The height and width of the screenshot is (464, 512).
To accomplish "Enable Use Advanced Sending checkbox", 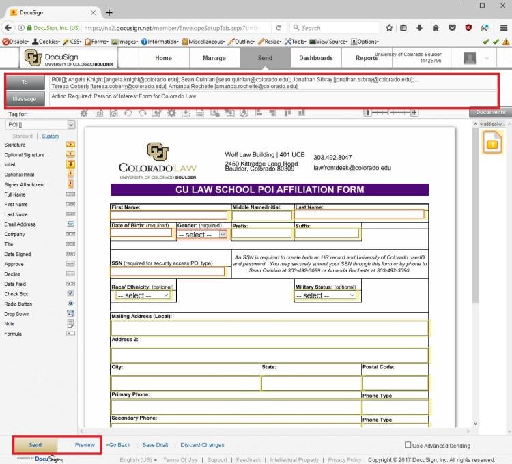I will [408, 444].
